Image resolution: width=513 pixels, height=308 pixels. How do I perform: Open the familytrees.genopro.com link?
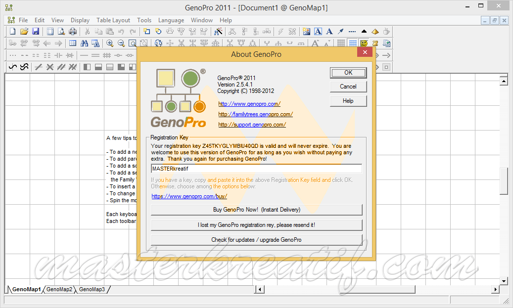256,114
